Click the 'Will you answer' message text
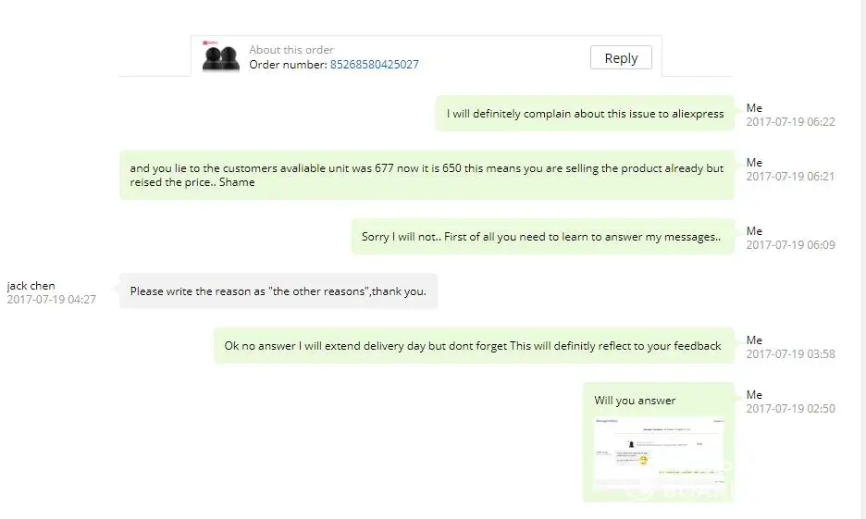 click(x=635, y=401)
